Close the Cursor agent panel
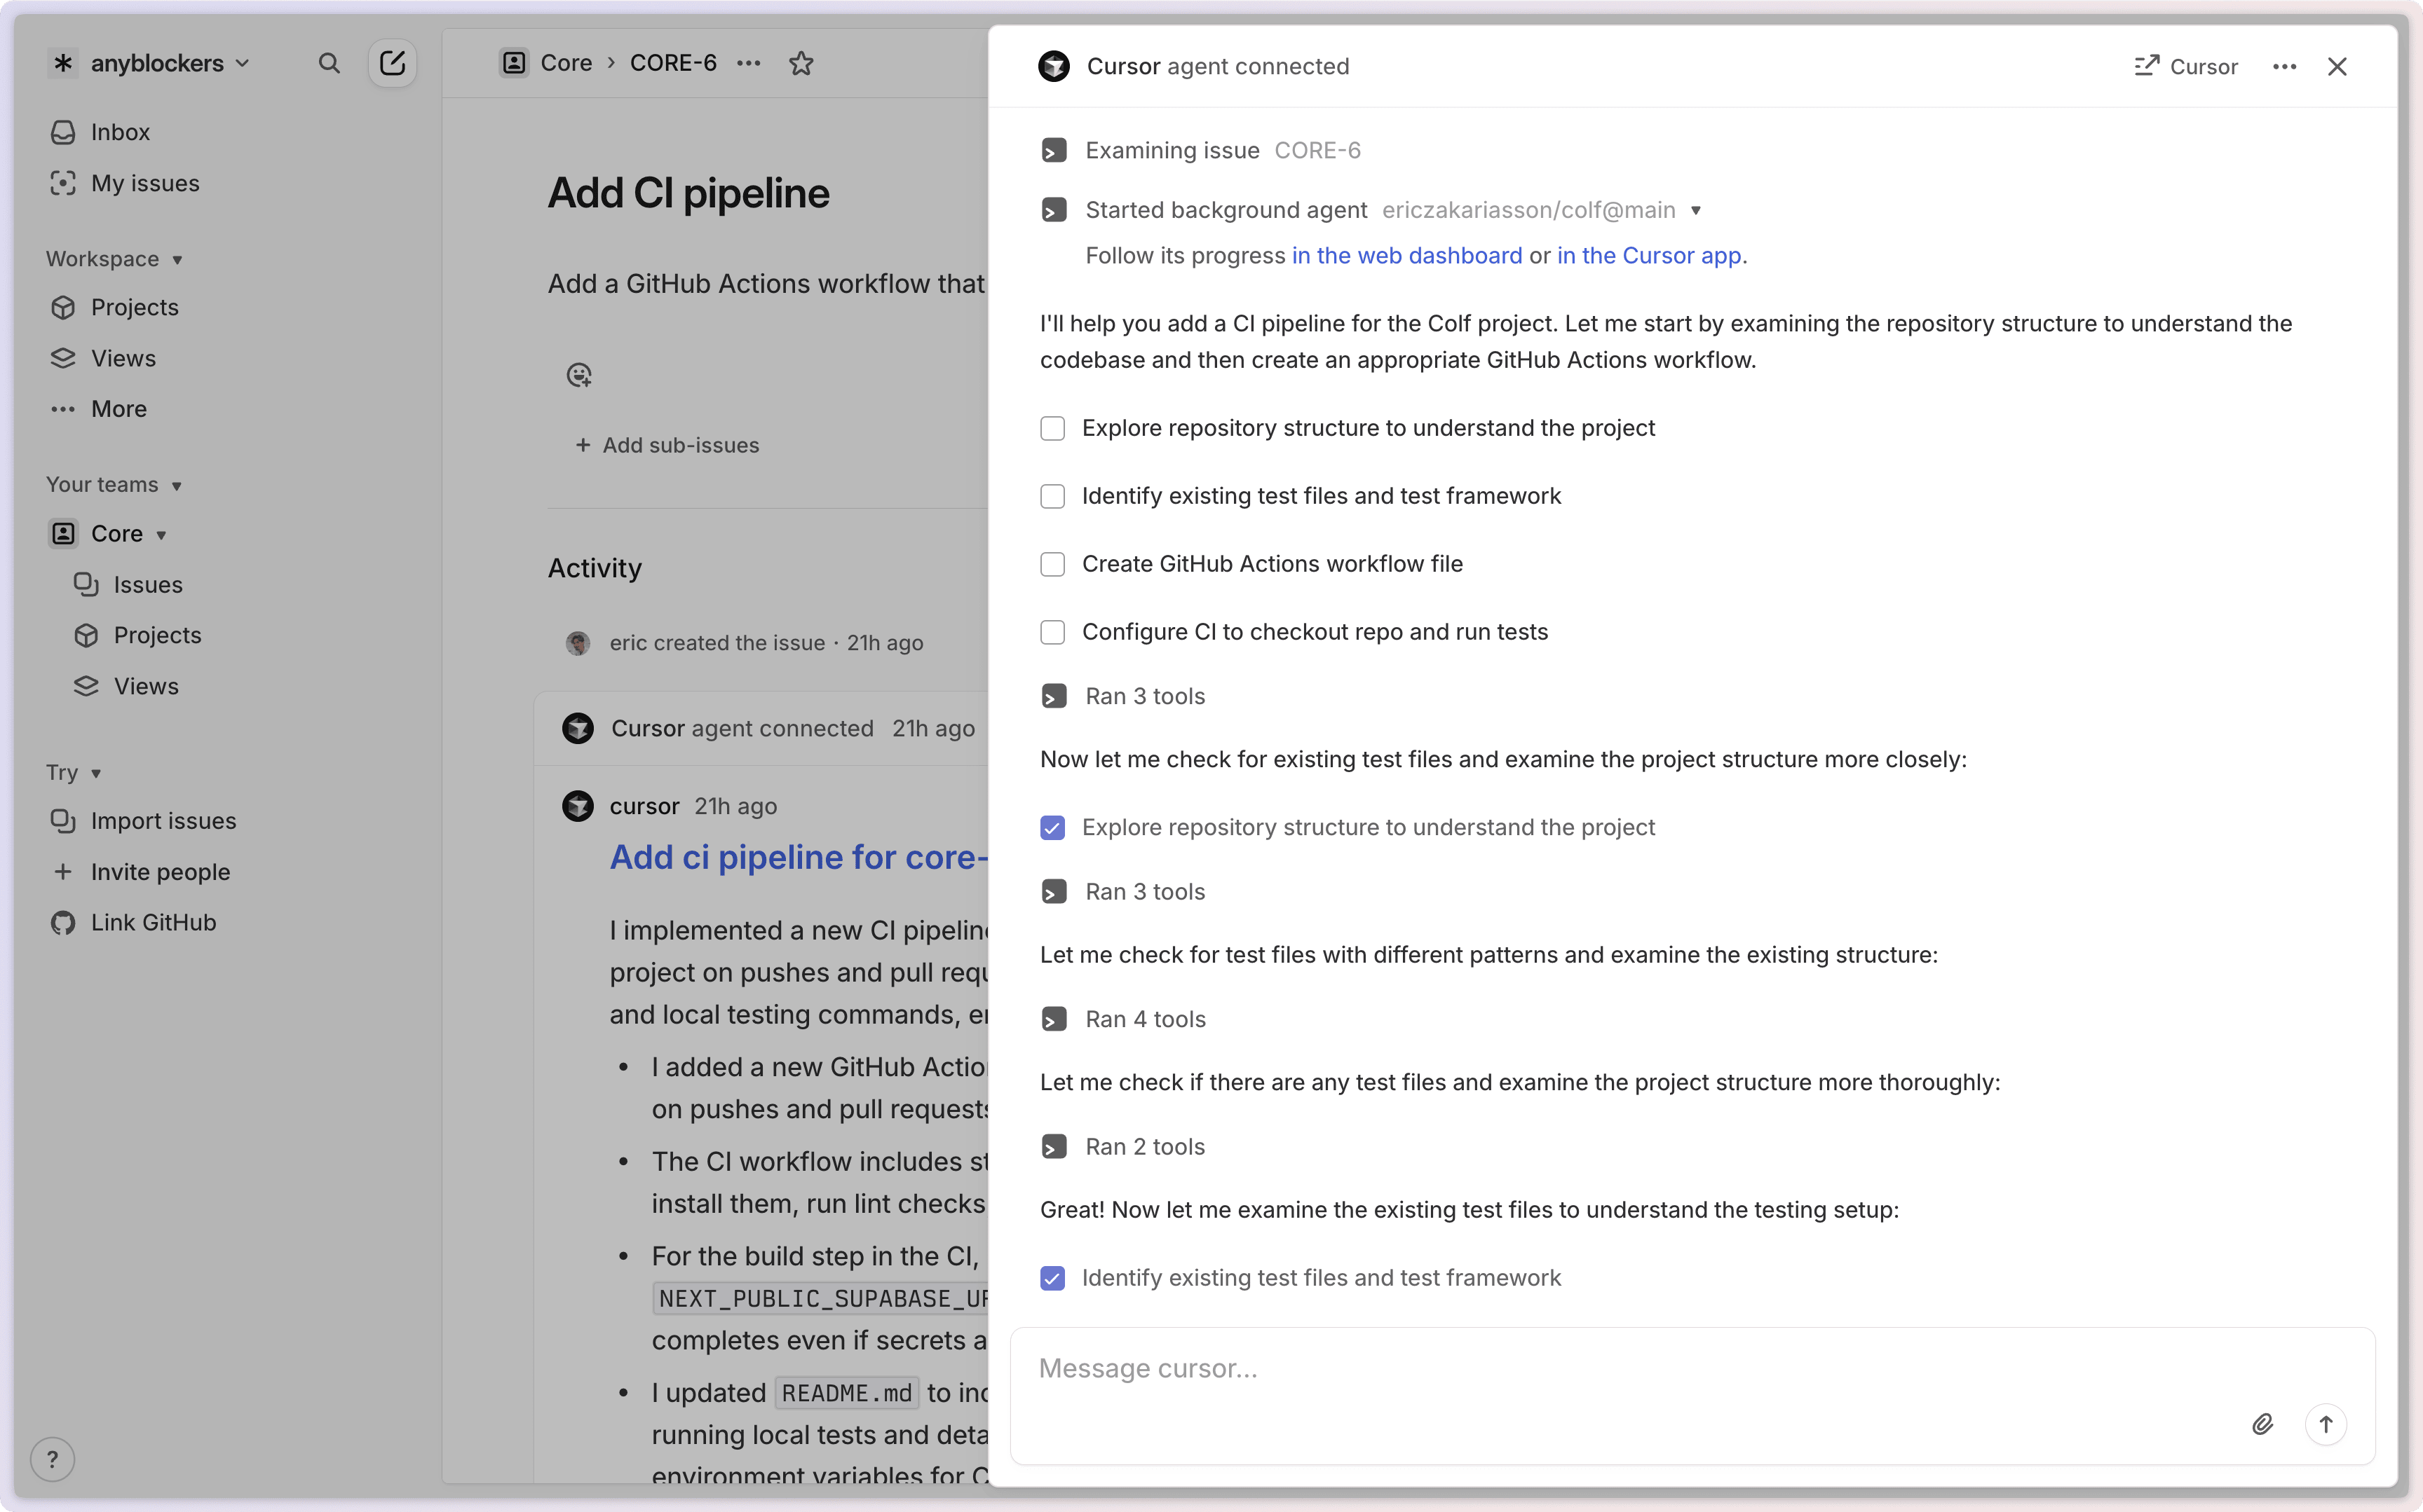The width and height of the screenshot is (2423, 1512). tap(2337, 66)
